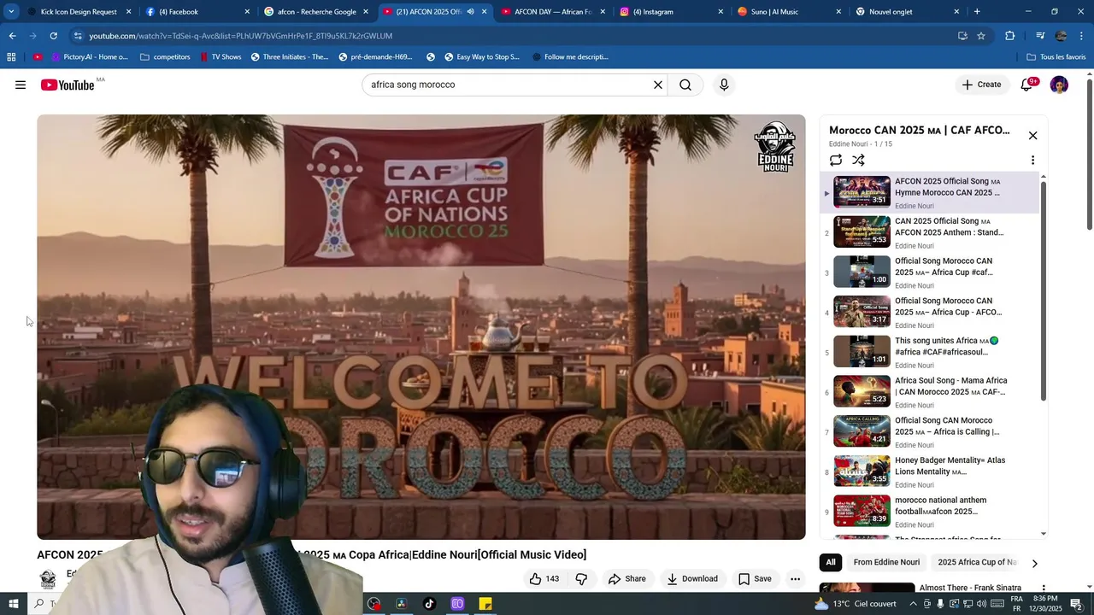This screenshot has height=615, width=1094.
Task: Bookmark this page with star icon
Action: pyautogui.click(x=981, y=36)
